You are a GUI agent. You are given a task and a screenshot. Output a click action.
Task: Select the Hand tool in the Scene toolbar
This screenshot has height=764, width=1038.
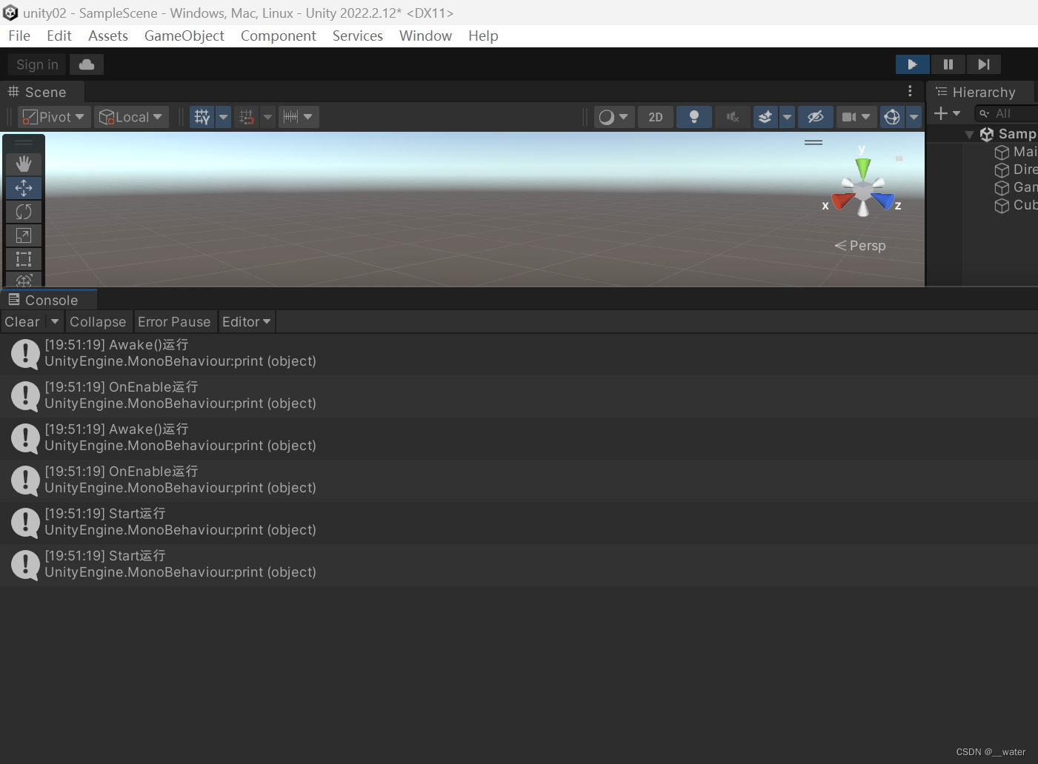23,164
